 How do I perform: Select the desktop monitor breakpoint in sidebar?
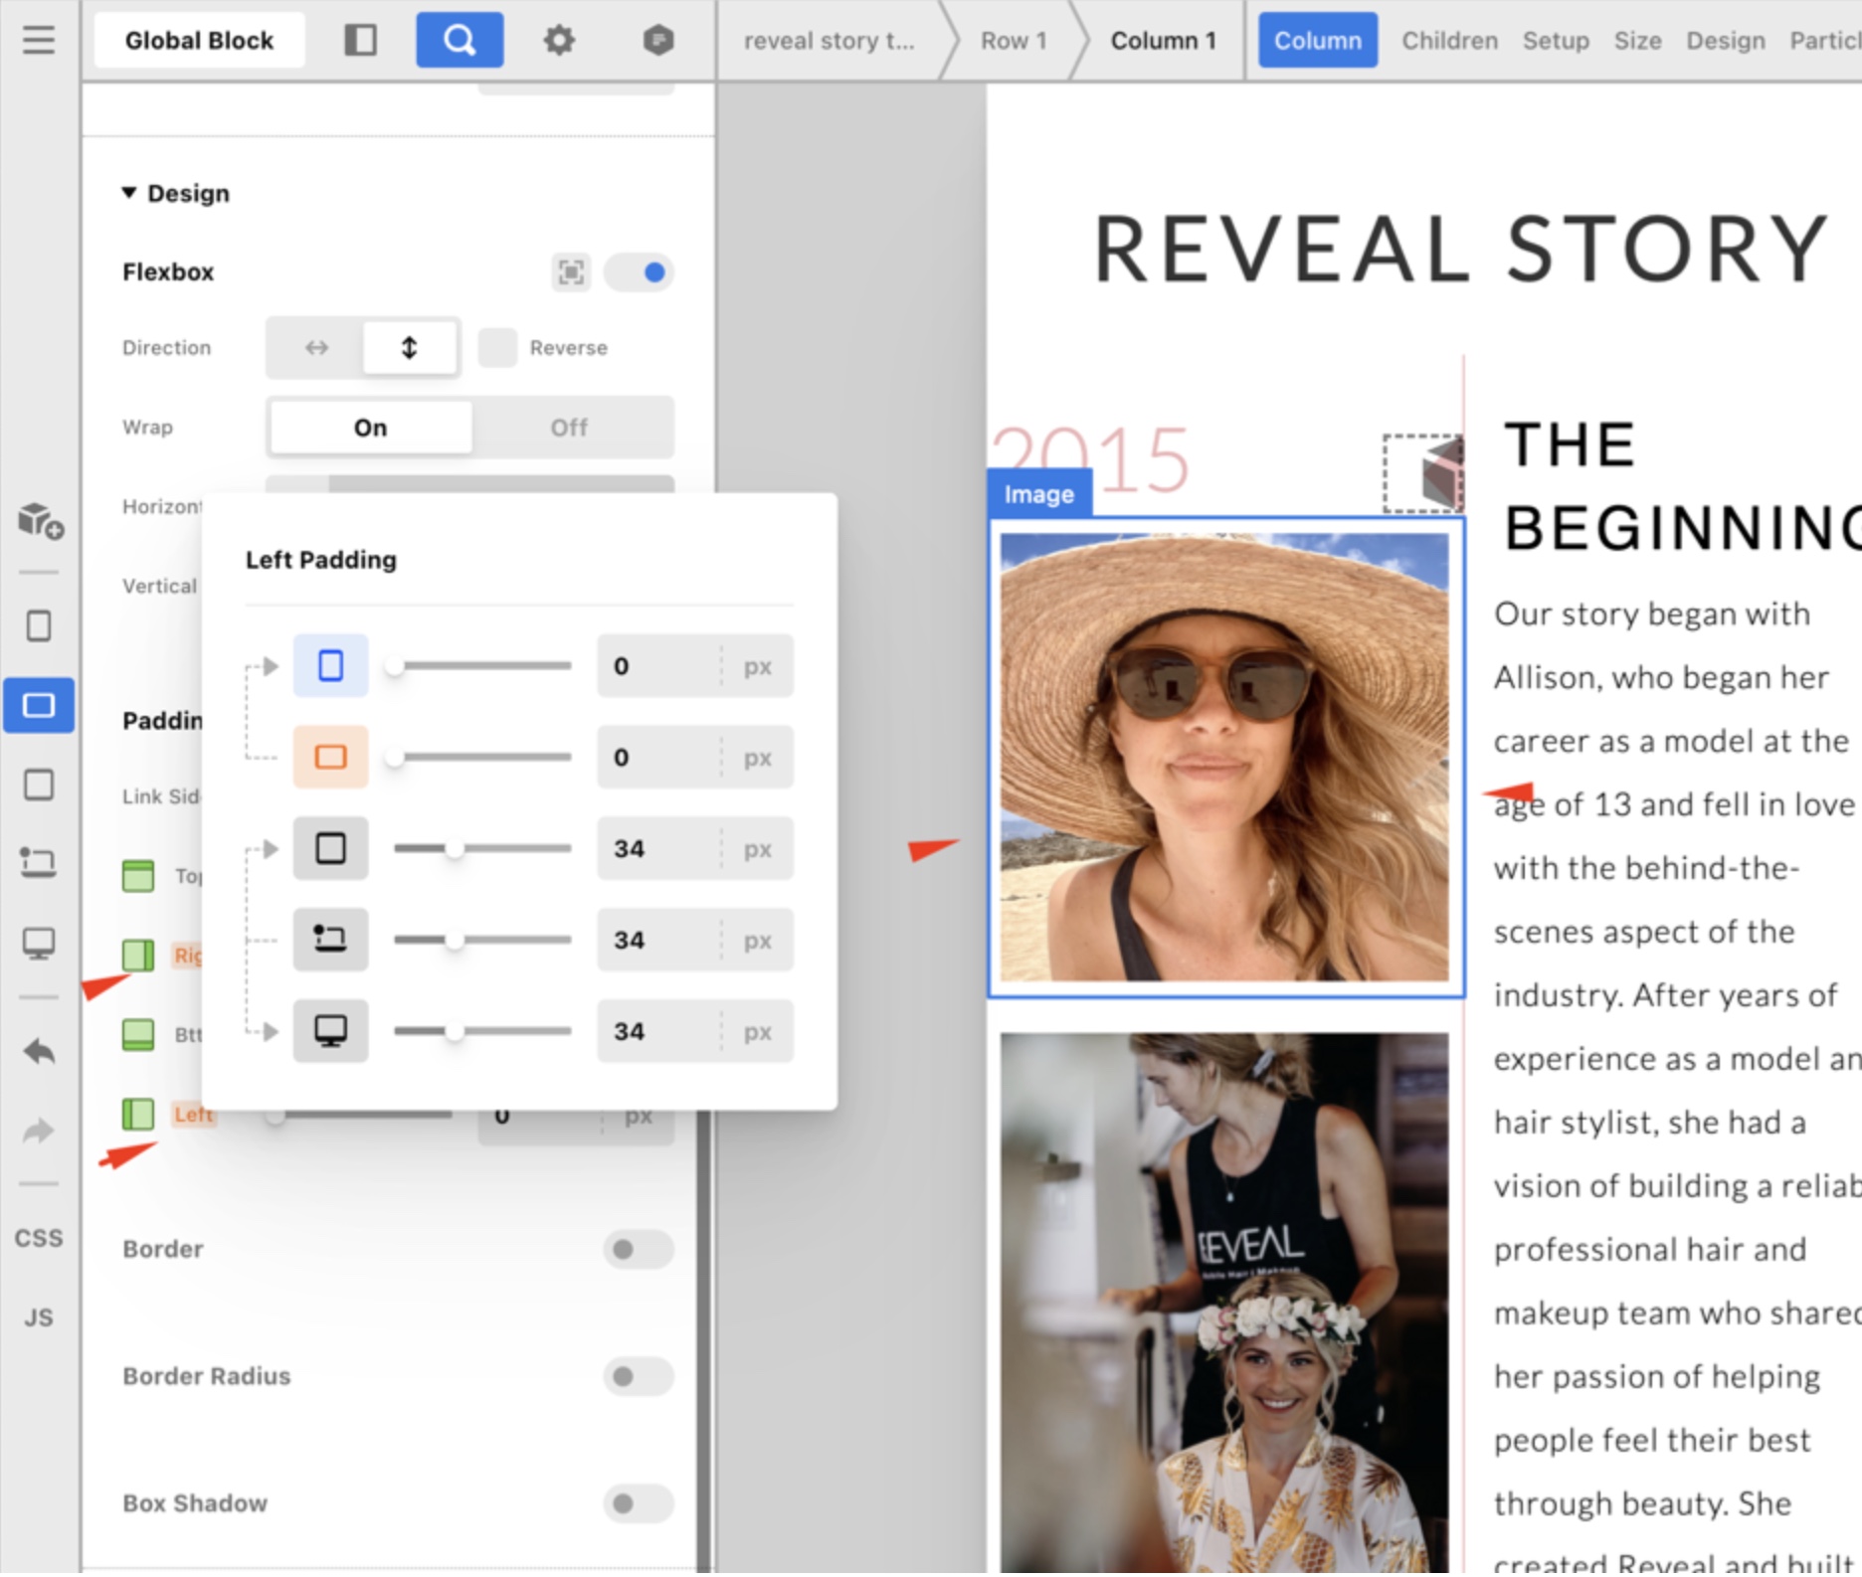(39, 943)
